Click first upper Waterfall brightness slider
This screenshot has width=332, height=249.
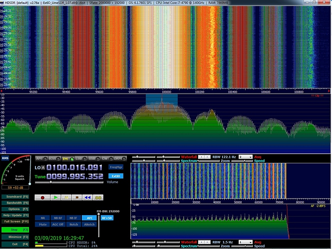pos(144,157)
